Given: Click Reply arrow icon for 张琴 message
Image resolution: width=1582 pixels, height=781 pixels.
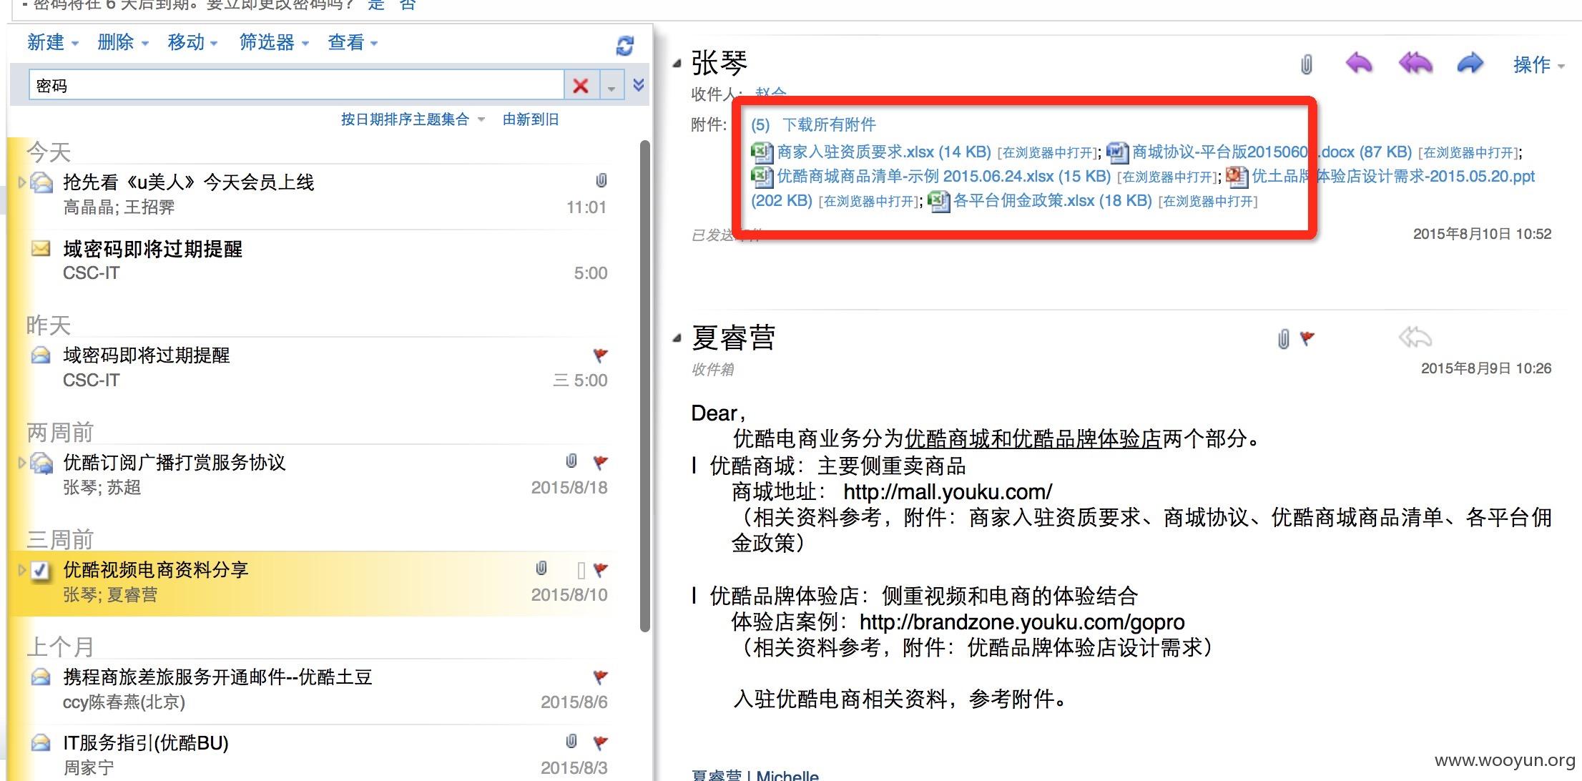Looking at the screenshot, I should [x=1359, y=63].
